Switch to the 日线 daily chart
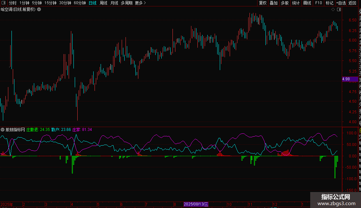Image resolution: width=361 pixels, height=208 pixels. pyautogui.click(x=93, y=3)
